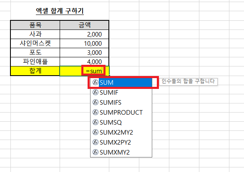This screenshot has height=172, width=244.
Task: Choose the SUMSQ function entry
Action: tap(121, 123)
